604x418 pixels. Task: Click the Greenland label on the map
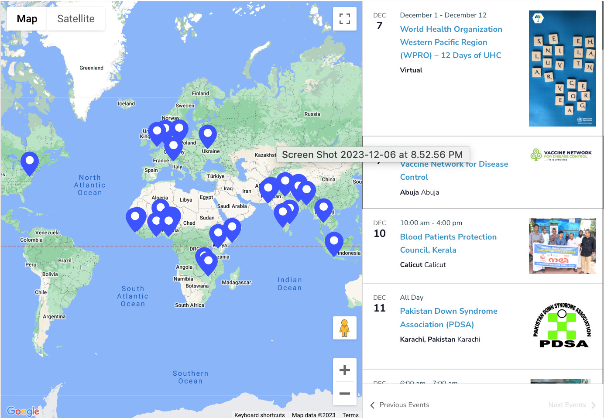click(x=92, y=68)
